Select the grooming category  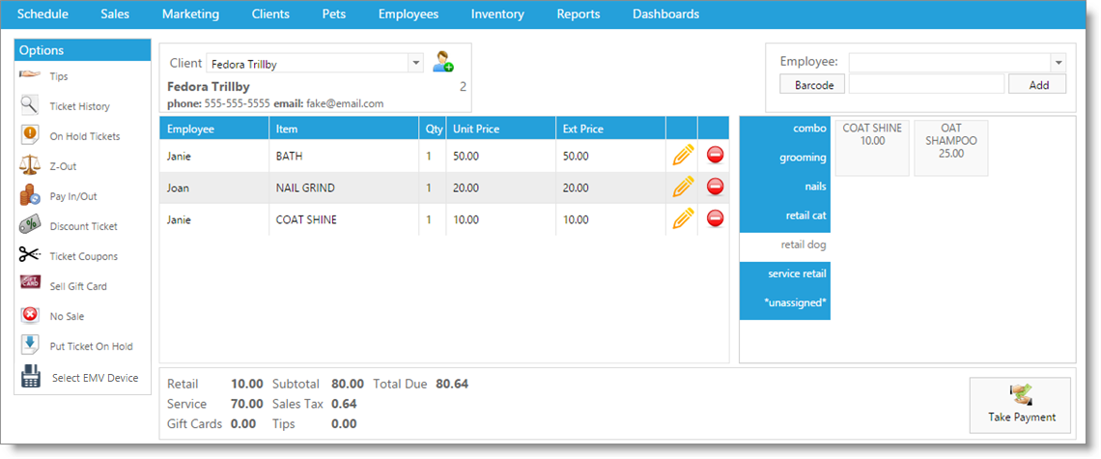click(785, 158)
